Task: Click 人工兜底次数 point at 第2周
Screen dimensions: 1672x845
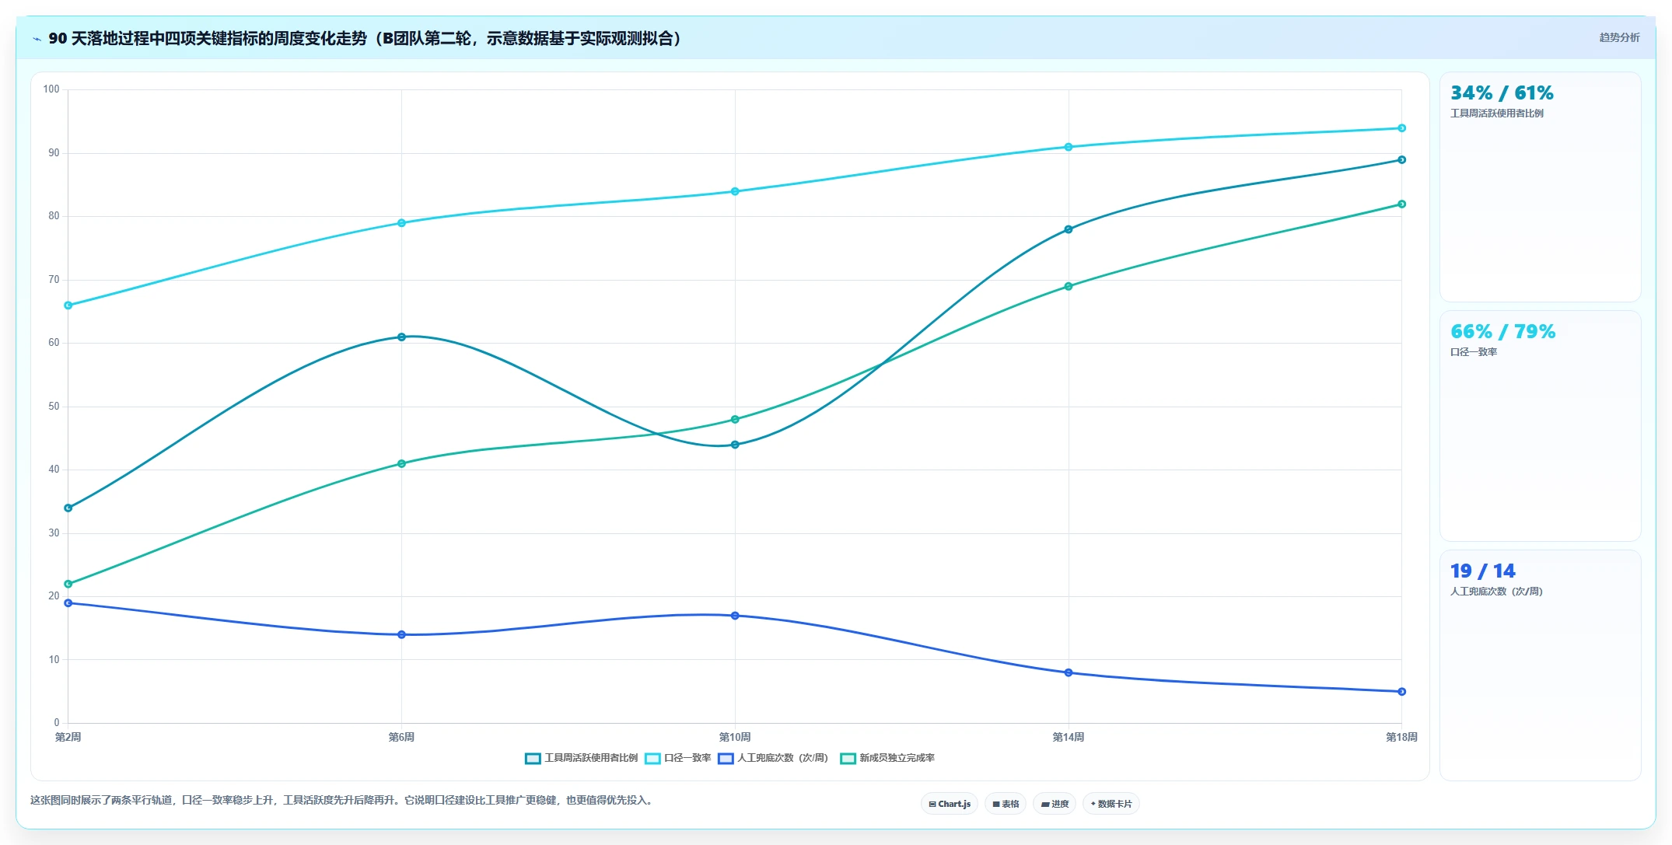Action: [x=68, y=603]
